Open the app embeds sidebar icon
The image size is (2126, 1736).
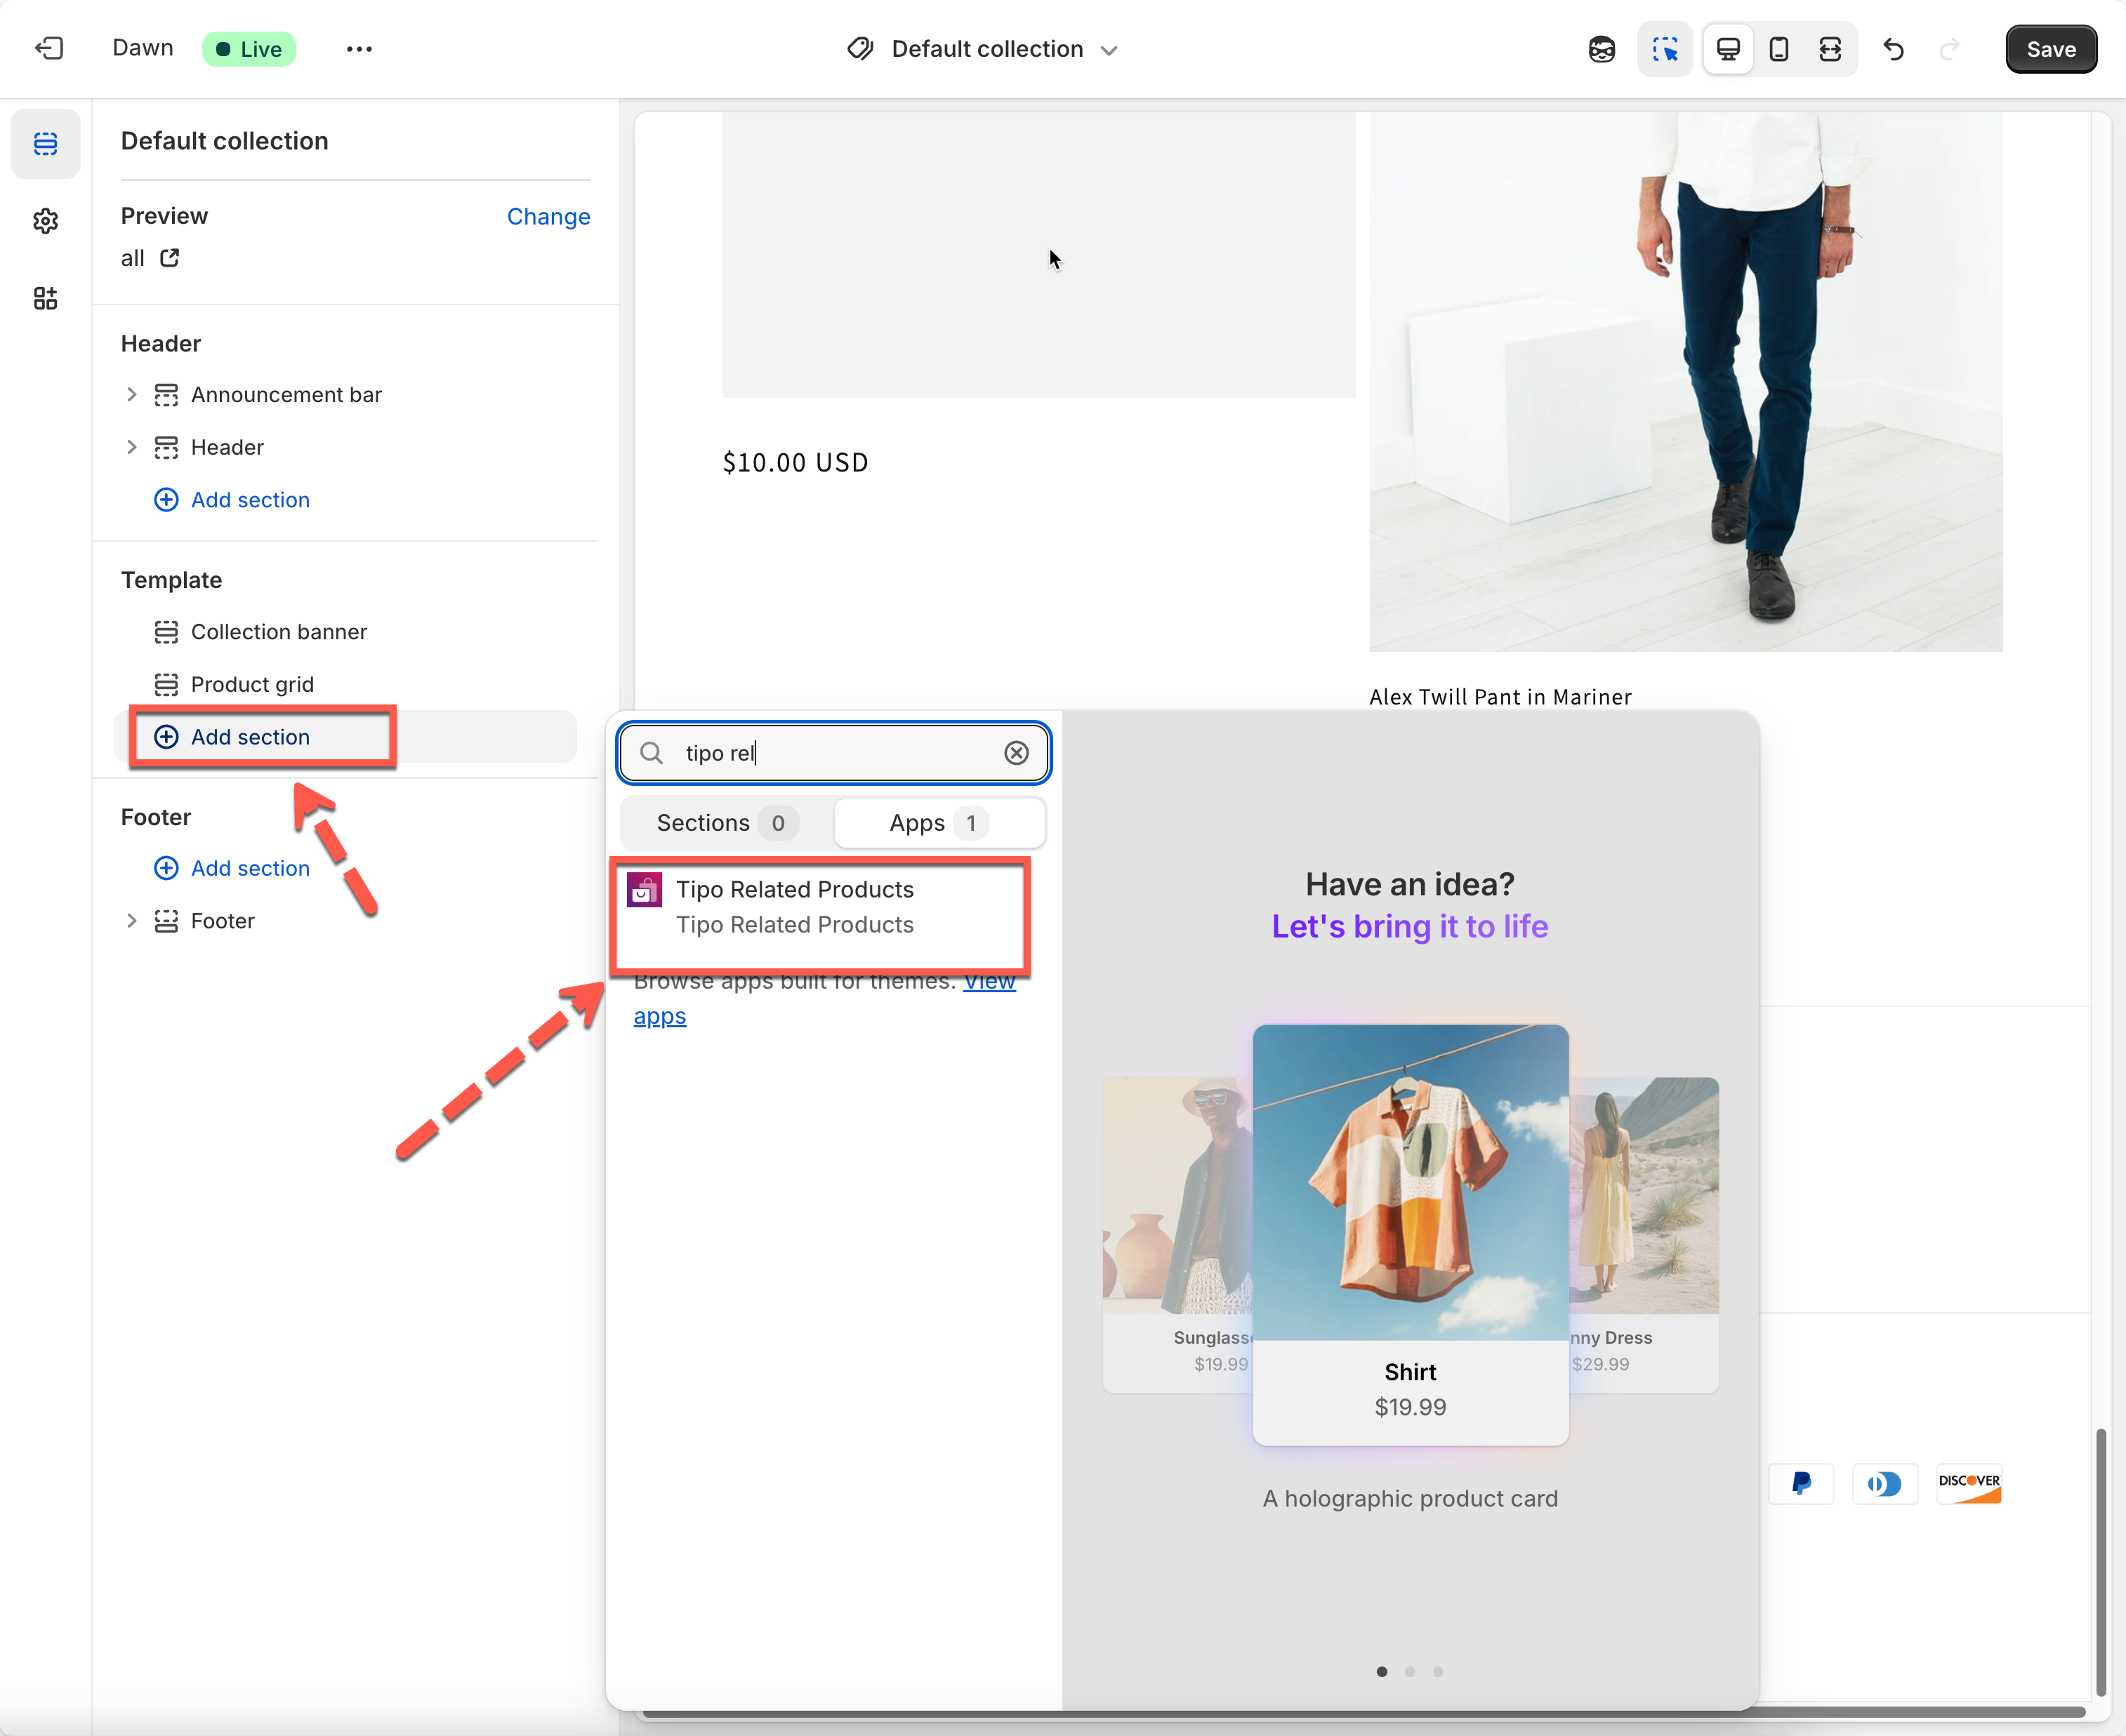45,298
